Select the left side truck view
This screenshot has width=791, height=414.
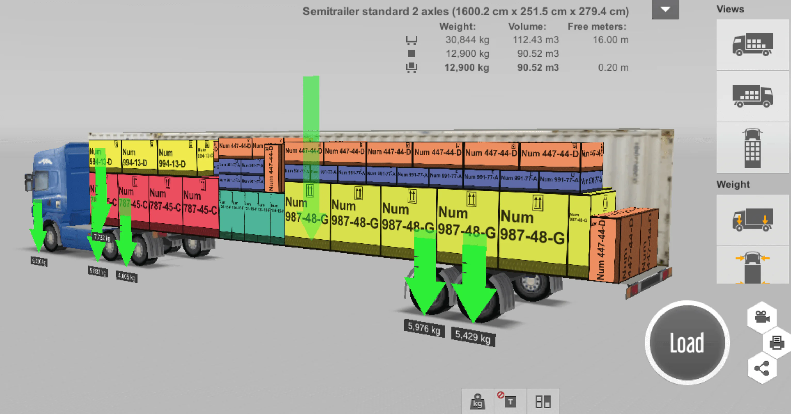753,45
